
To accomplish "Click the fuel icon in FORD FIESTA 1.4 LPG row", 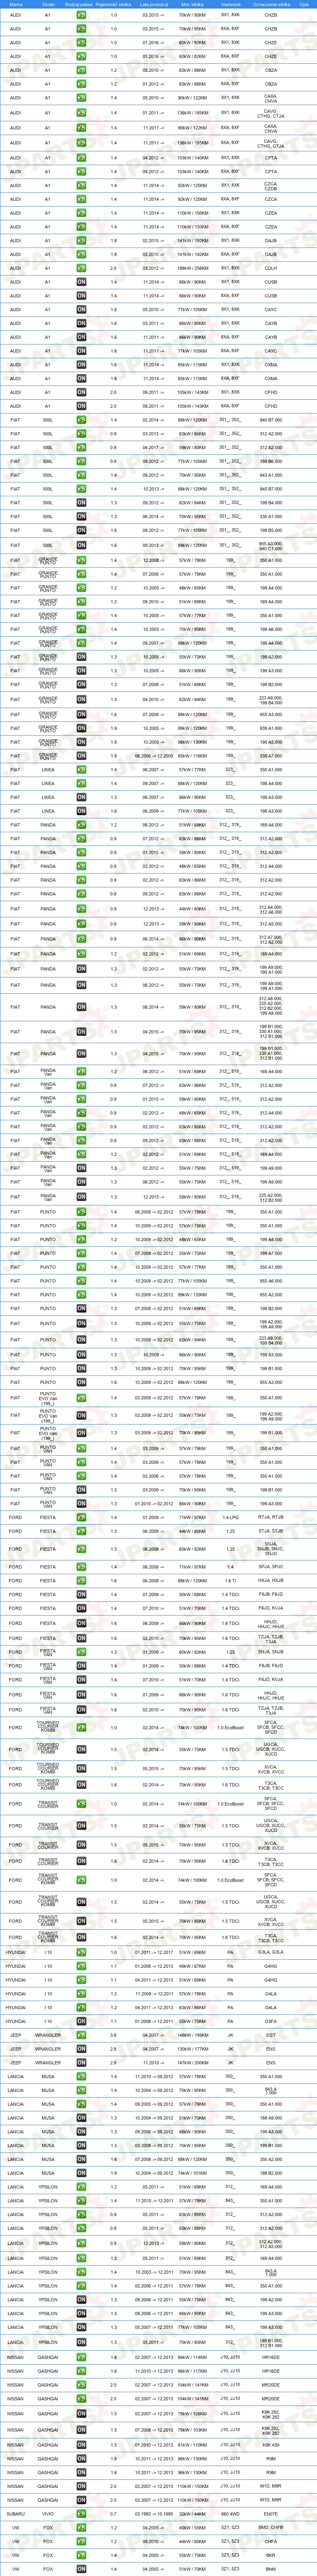I will (82, 1517).
